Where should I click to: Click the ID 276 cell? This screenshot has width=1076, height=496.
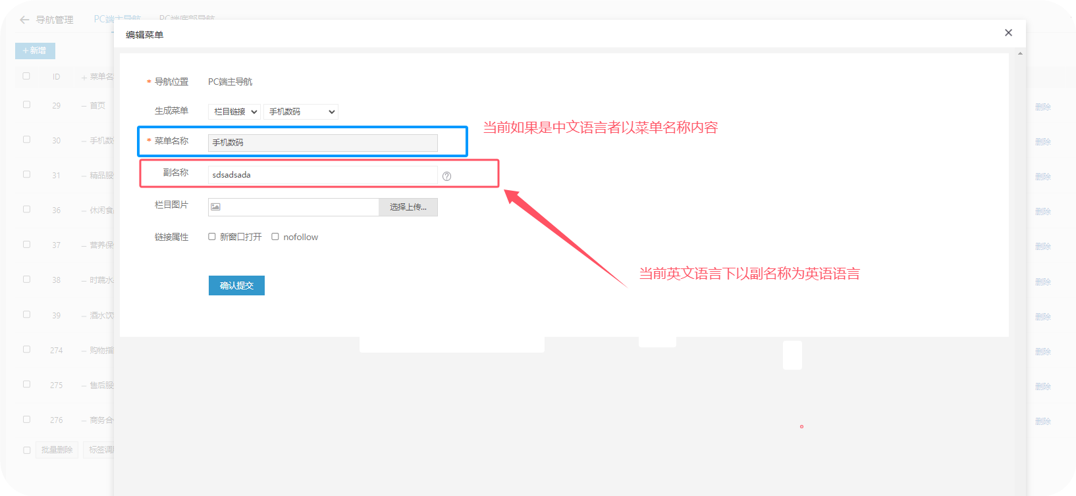tap(57, 420)
